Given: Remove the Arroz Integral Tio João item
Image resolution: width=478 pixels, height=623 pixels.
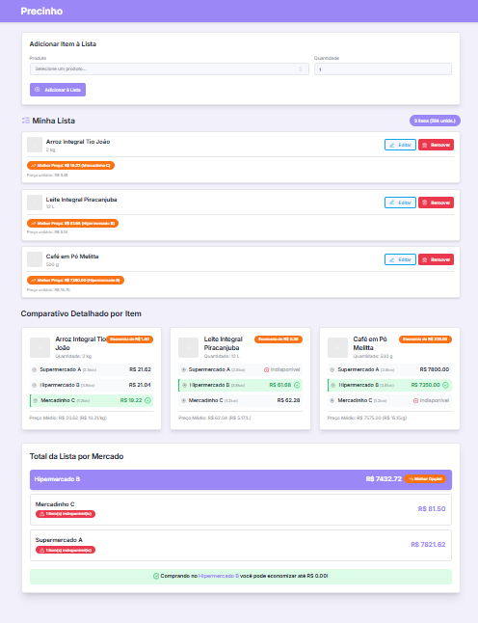Looking at the screenshot, I should (x=436, y=145).
